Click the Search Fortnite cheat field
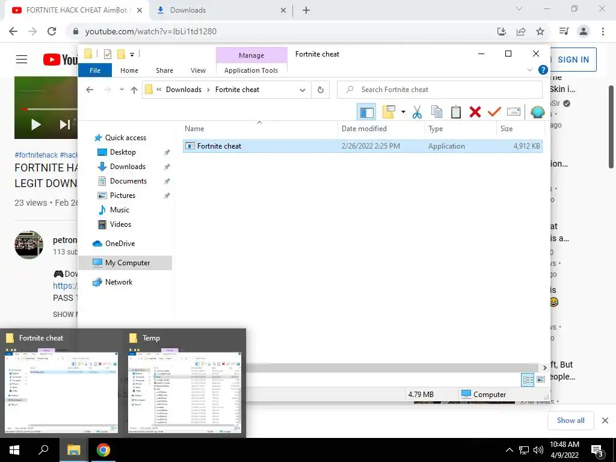This screenshot has height=462, width=616. [x=440, y=90]
